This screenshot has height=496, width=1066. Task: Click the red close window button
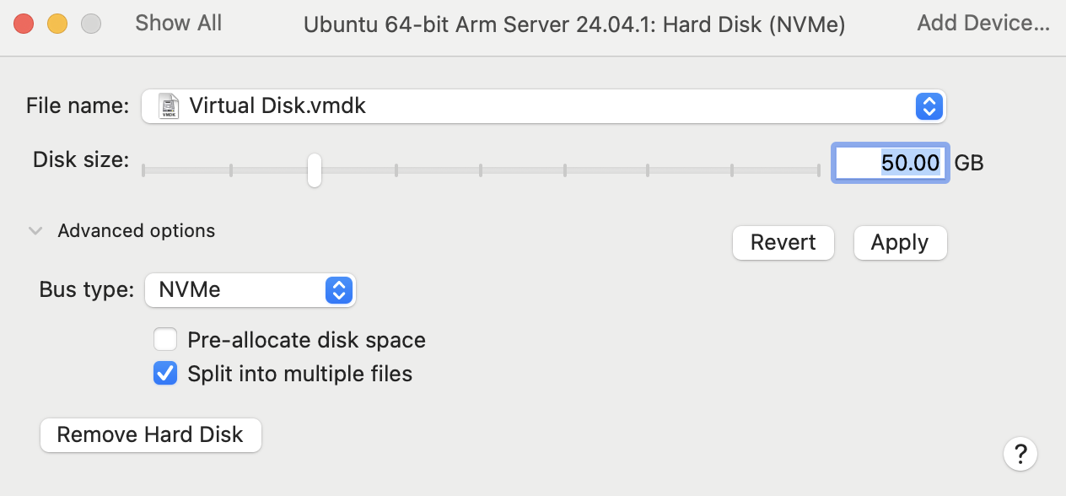tap(24, 24)
